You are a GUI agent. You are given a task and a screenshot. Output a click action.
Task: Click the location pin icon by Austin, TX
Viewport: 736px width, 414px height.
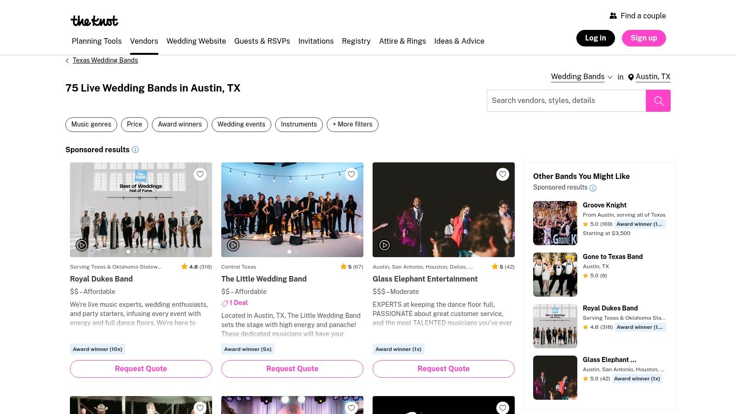tap(631, 77)
